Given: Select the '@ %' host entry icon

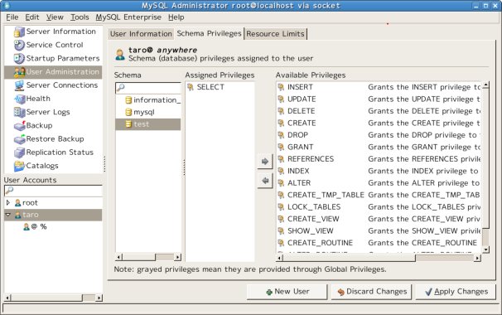Looking at the screenshot, I should coord(27,227).
